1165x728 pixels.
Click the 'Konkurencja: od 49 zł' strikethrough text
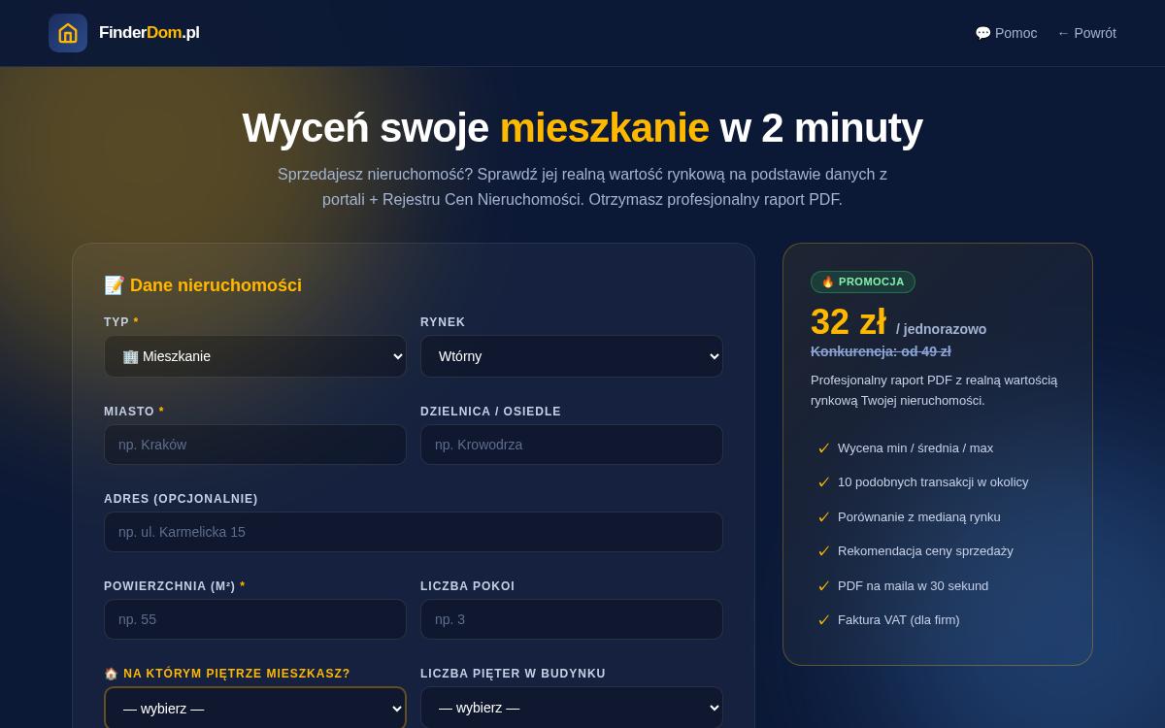coord(881,351)
